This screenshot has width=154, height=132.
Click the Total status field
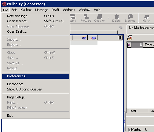point(138,111)
